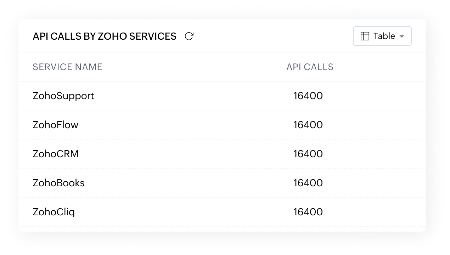Click the Table label text in view selector
Viewport: 450px width, 255px height.
coord(384,36)
